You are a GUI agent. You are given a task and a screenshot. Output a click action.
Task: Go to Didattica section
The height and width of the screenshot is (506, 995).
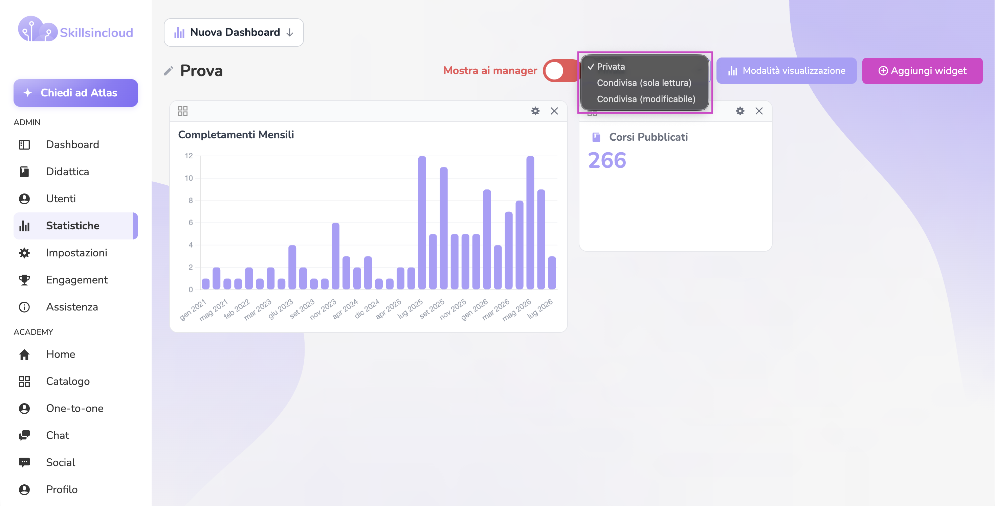tap(76, 172)
